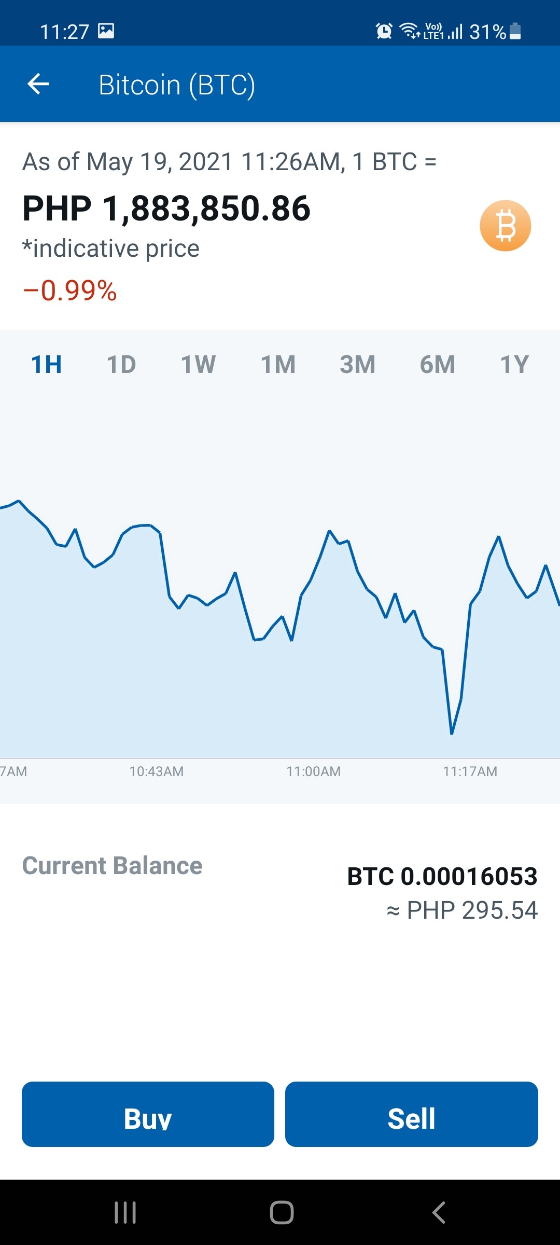560x1245 pixels.
Task: Tap the Android navigation back chevron
Action: [439, 1213]
